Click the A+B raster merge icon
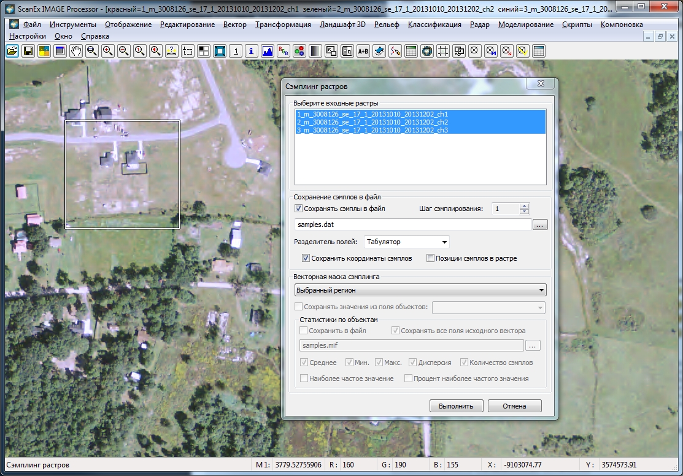 click(x=363, y=52)
